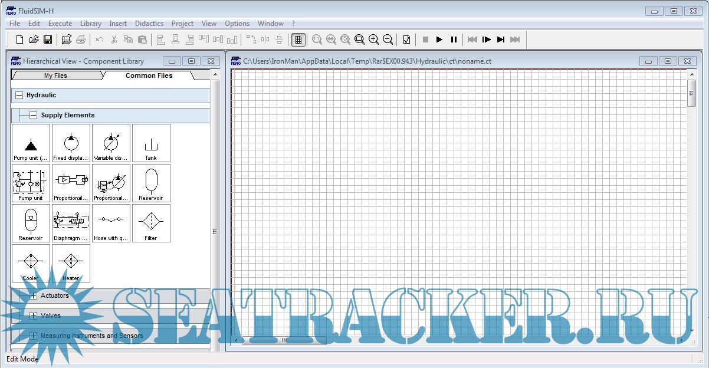Create a new circuit file
709x368 pixels.
[19, 40]
